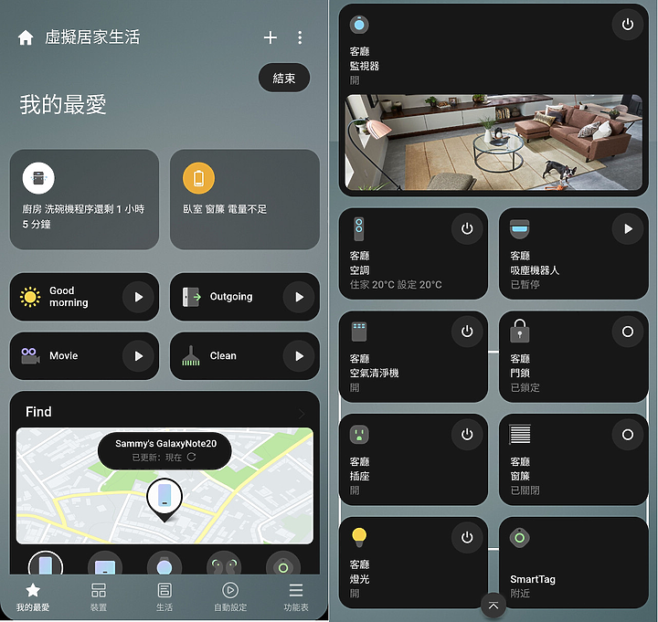Open the three-dot more options menu
658x622 pixels.
coord(300,37)
